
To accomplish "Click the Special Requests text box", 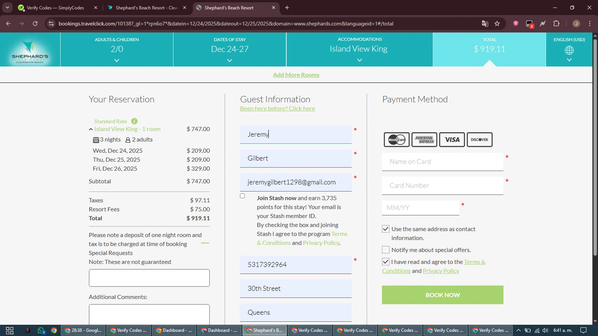I will [x=149, y=278].
